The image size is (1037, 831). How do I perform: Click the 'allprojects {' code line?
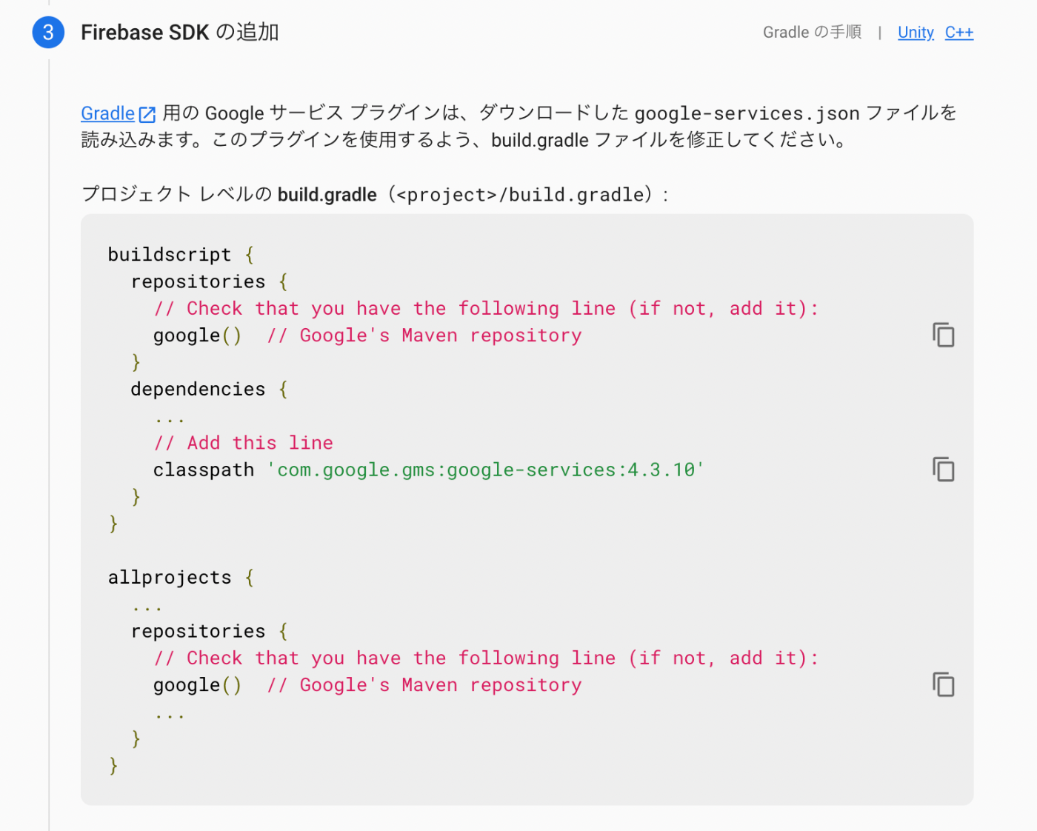(x=181, y=578)
